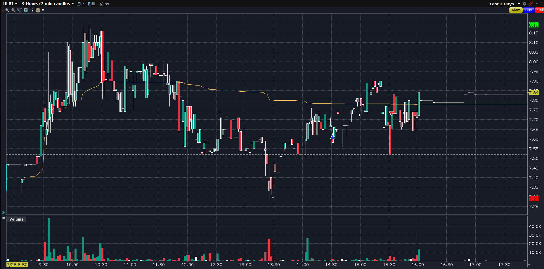Expand the gray arrow next to link icon

537,4
